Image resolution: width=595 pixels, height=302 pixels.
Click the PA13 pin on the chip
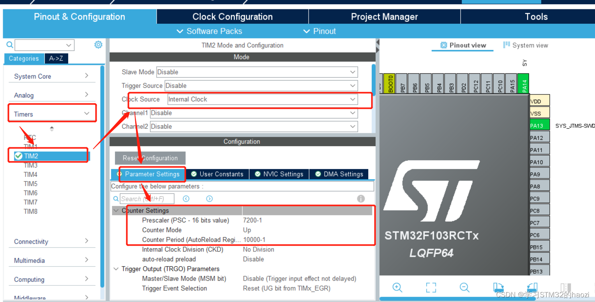point(539,125)
